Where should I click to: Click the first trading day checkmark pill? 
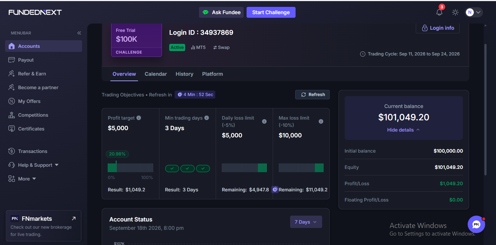coord(172,168)
